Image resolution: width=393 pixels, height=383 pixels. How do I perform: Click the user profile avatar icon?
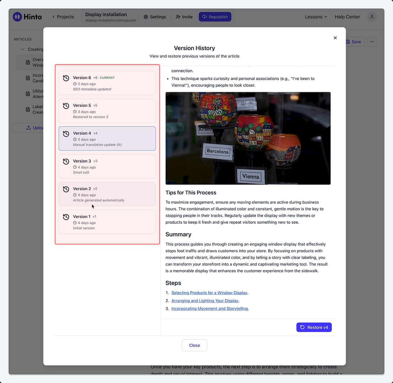[x=372, y=17]
